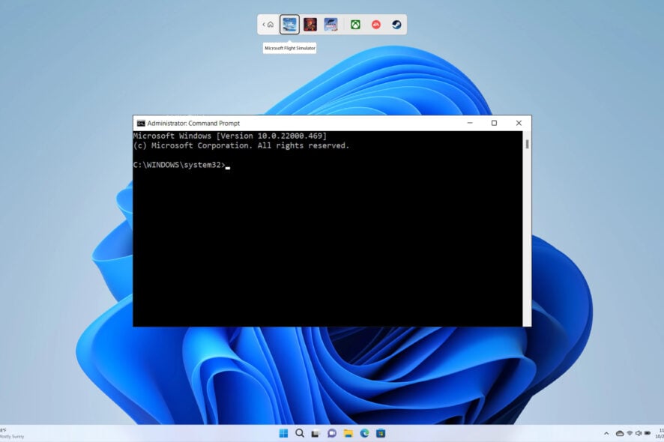Open Teams Chat from the taskbar
Screen dimensions: 664x442
click(x=330, y=433)
